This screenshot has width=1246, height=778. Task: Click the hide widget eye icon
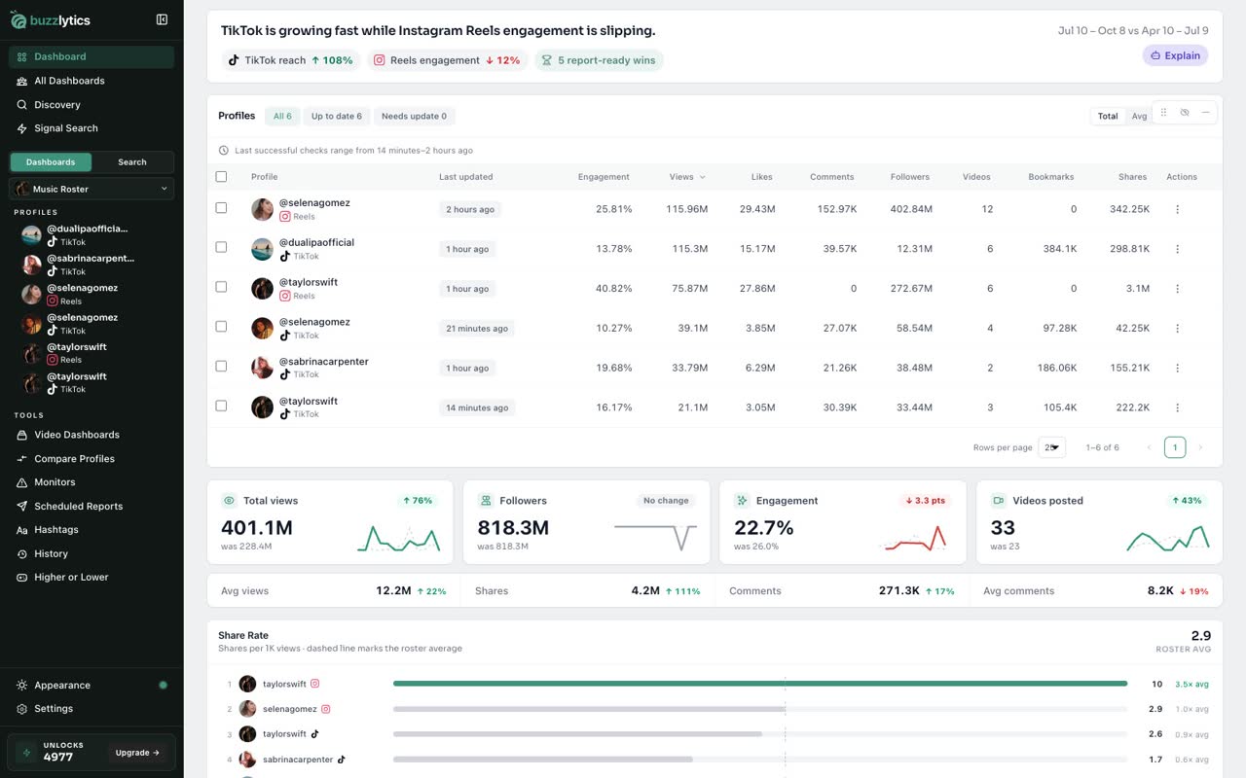coord(1185,113)
